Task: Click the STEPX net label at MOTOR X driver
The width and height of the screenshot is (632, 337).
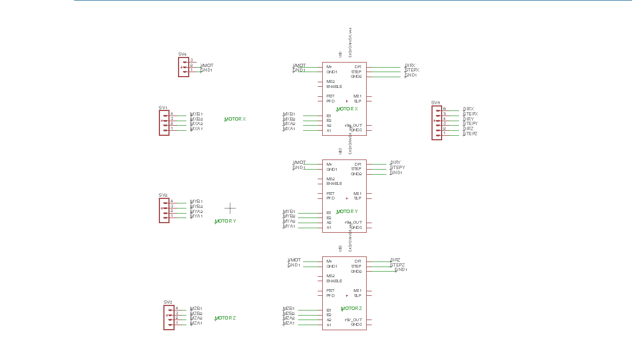Action: 412,70
